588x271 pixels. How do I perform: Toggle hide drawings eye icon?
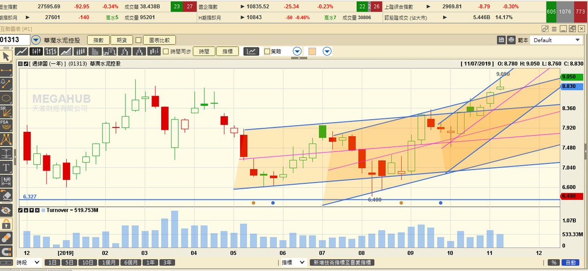point(6,211)
